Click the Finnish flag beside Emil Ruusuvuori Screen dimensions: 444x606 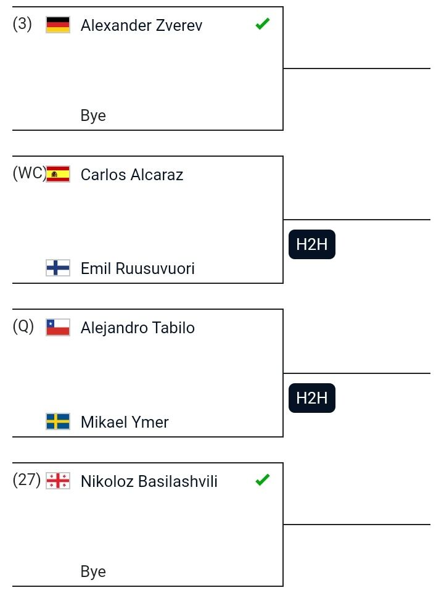tap(58, 268)
